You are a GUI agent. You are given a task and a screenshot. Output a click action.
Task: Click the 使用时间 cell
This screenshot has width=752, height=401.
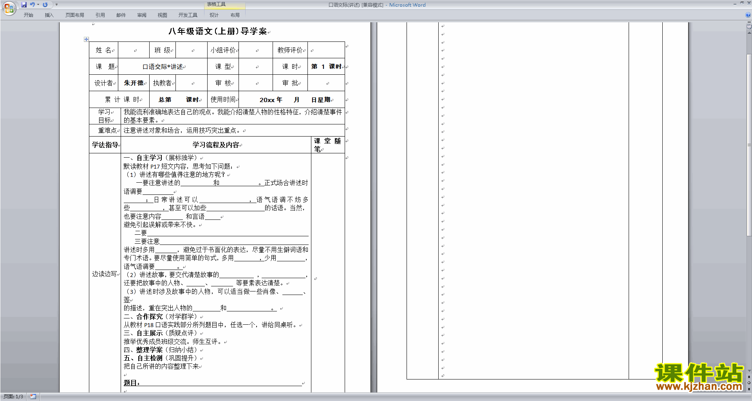point(223,100)
